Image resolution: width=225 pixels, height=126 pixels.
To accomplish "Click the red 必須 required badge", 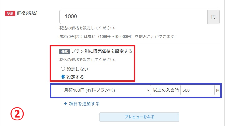I will [10, 13].
